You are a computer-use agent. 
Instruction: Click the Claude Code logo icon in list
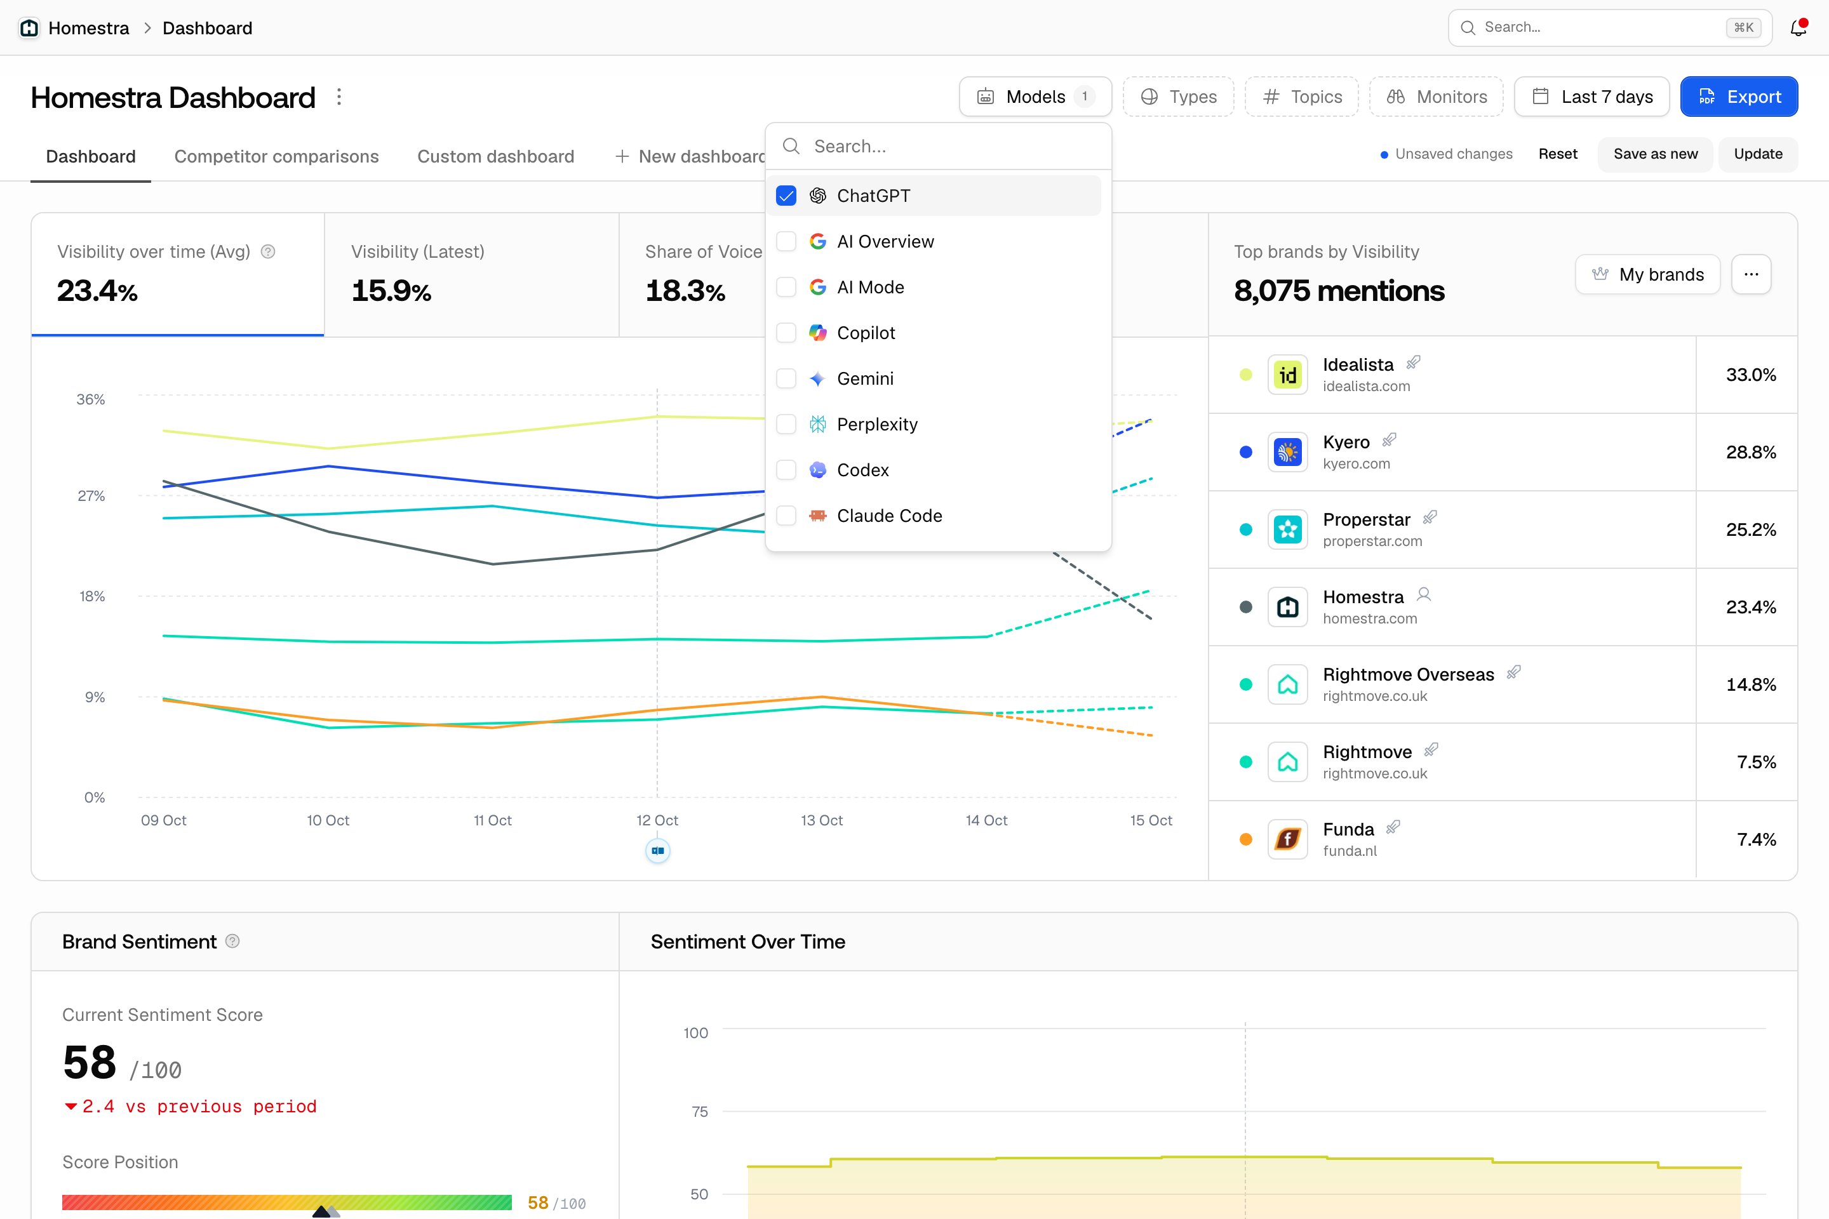817,516
